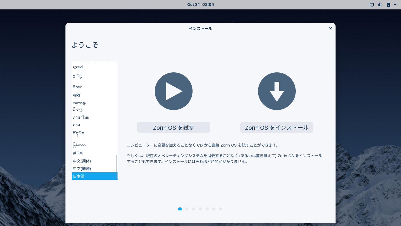This screenshot has width=401, height=226.
Task: Click the volume speaker icon in top bar
Action: [380, 5]
